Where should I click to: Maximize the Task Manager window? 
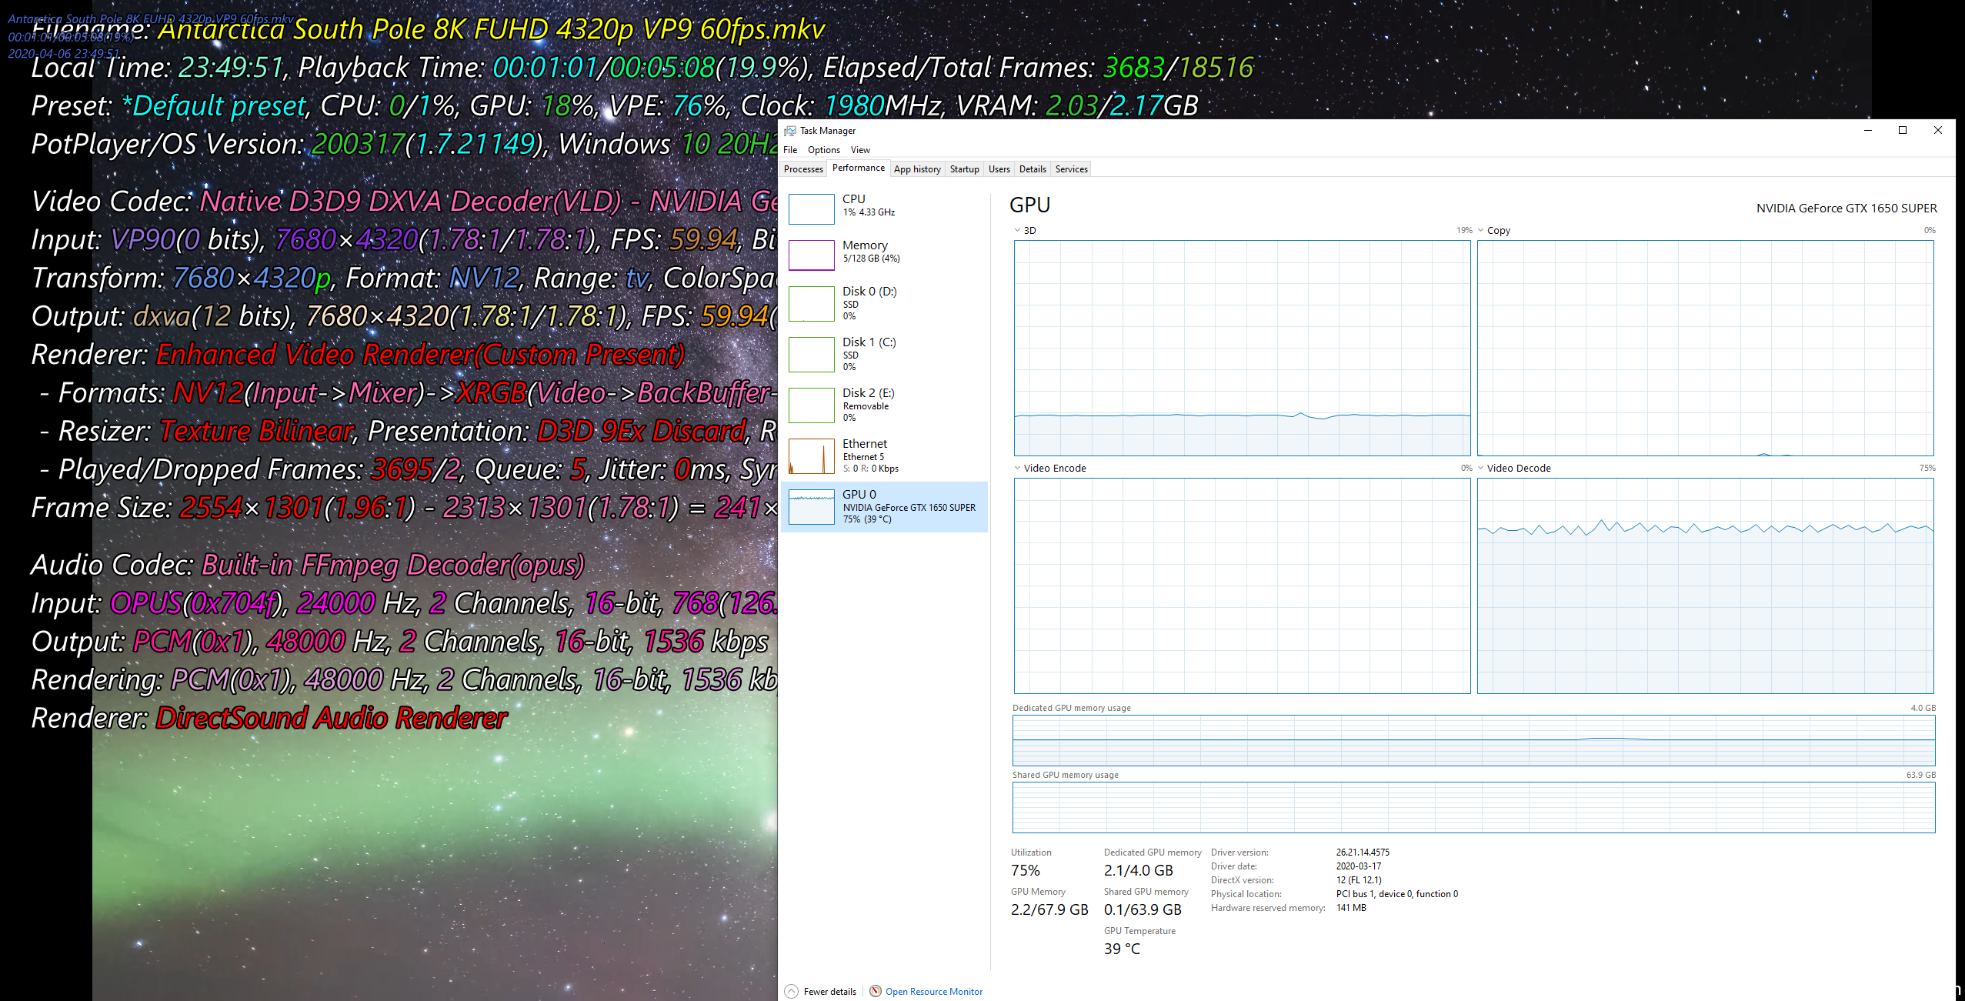[x=1903, y=130]
